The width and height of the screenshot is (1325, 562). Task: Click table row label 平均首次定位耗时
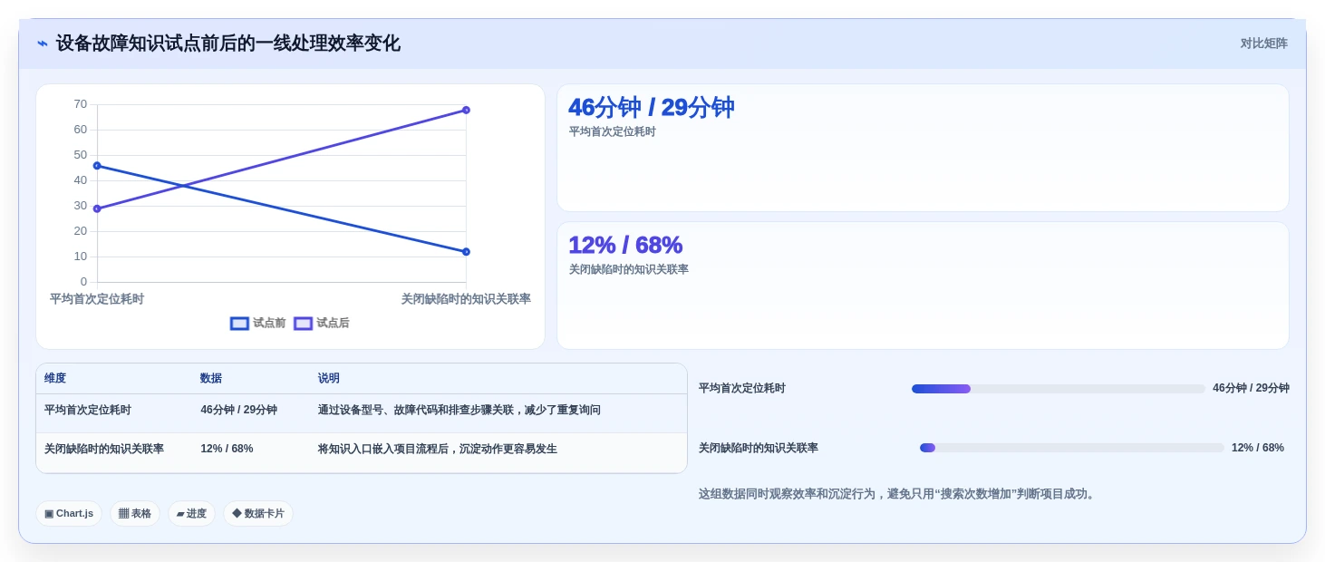pyautogui.click(x=88, y=411)
